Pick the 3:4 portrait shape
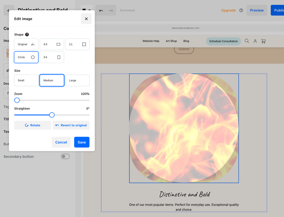Viewport: 284px width, 217px height. click(52, 57)
